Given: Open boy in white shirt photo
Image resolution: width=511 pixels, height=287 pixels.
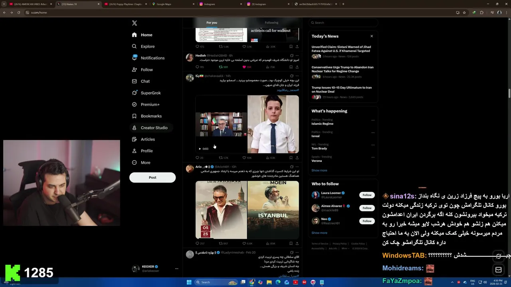Looking at the screenshot, I should pos(273,124).
